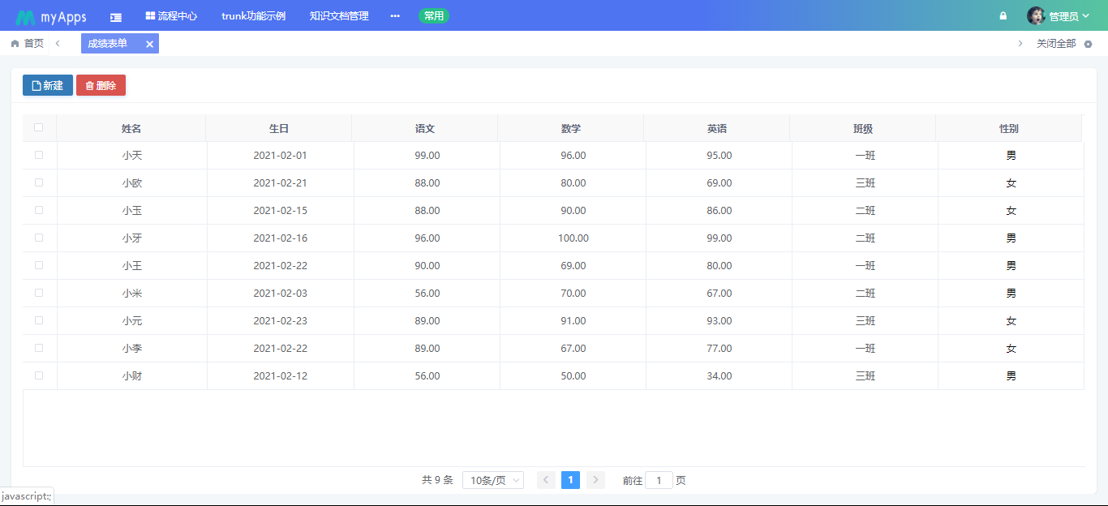Image resolution: width=1108 pixels, height=506 pixels.
Task: Check the row for 小玉
Action: click(38, 210)
